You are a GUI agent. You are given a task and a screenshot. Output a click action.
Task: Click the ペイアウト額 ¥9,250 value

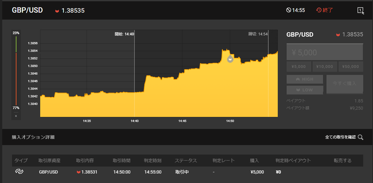point(356,108)
